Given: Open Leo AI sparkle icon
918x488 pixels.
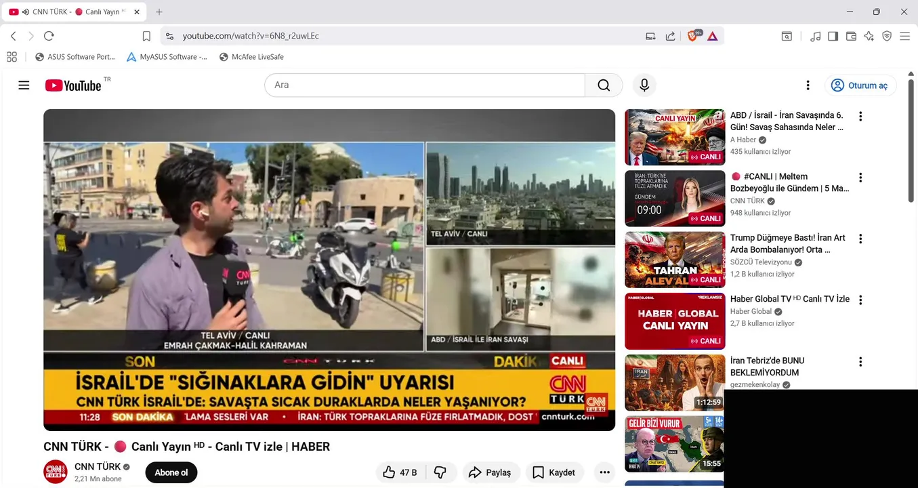Looking at the screenshot, I should tap(869, 36).
